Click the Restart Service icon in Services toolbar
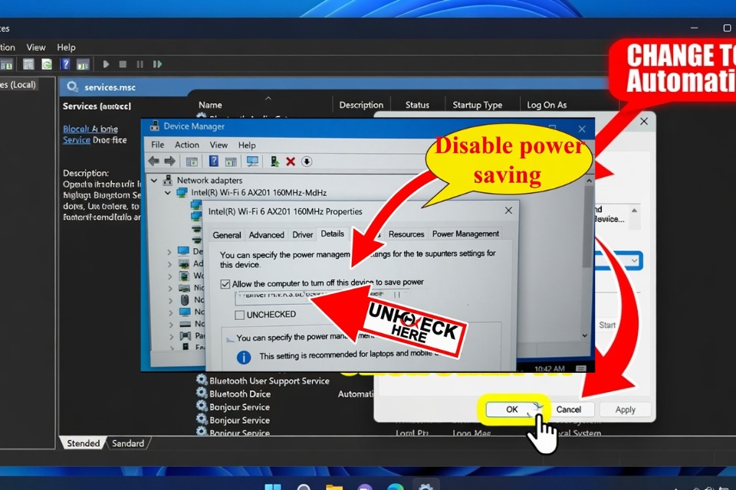 (157, 64)
